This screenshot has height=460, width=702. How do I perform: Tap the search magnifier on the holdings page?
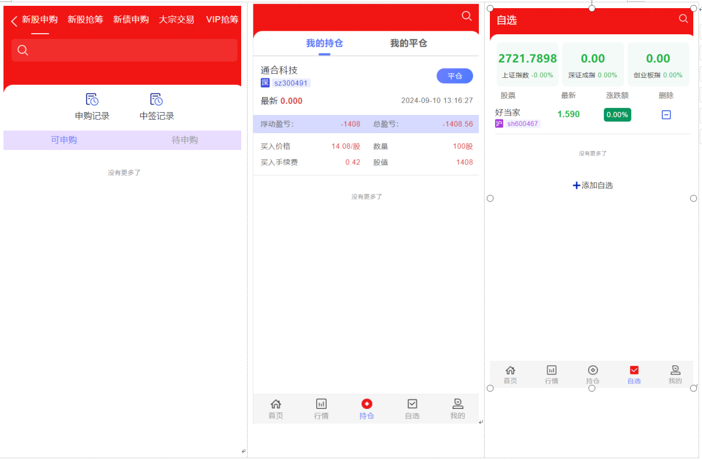467,16
